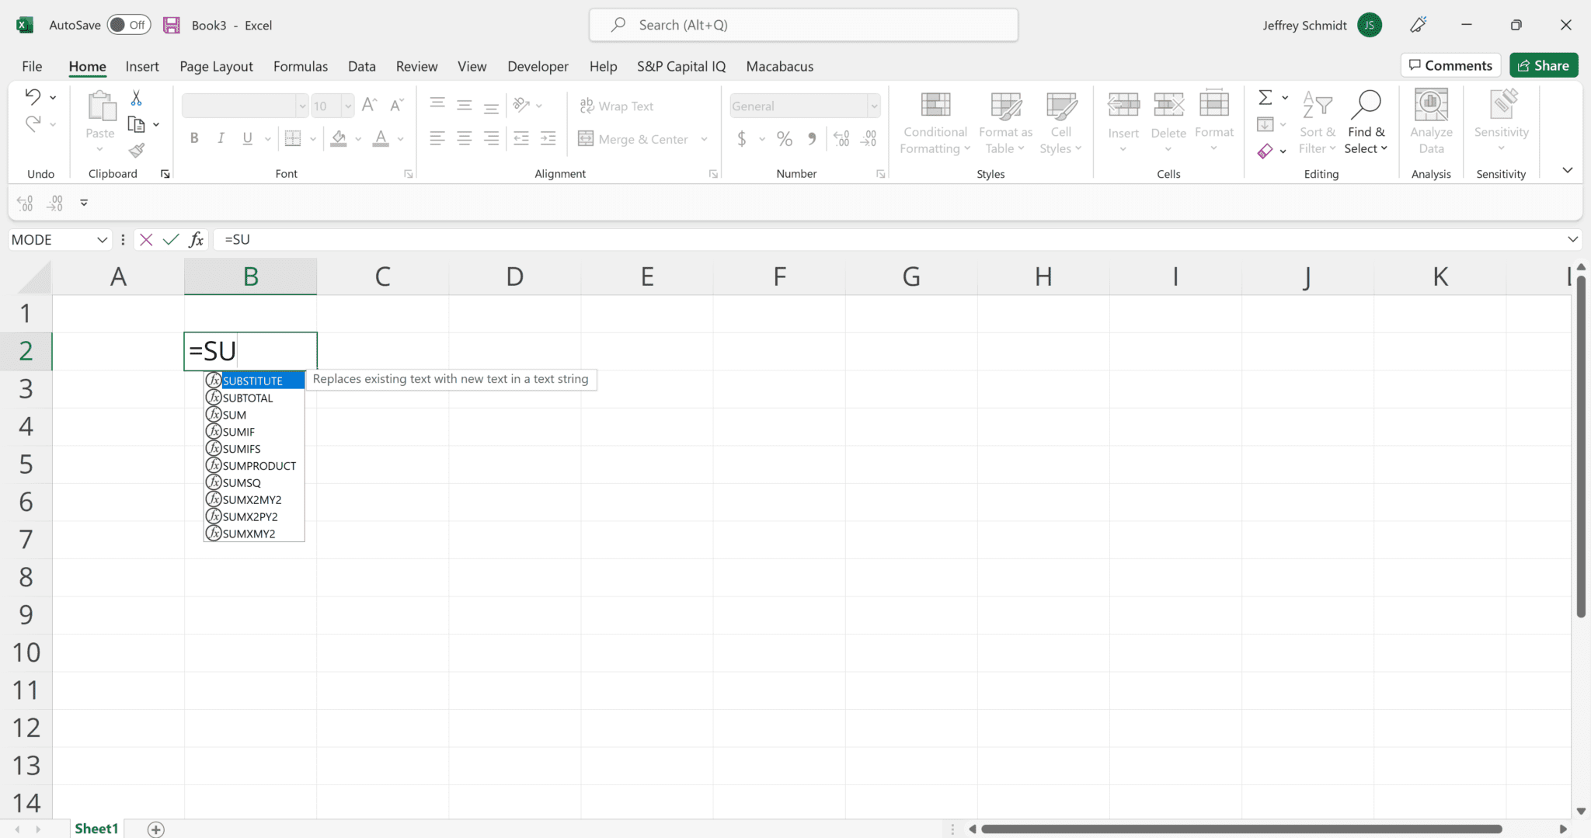Click the AutoSum sigma icon

pos(1265,97)
